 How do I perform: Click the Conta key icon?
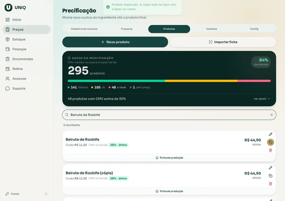click(7, 194)
